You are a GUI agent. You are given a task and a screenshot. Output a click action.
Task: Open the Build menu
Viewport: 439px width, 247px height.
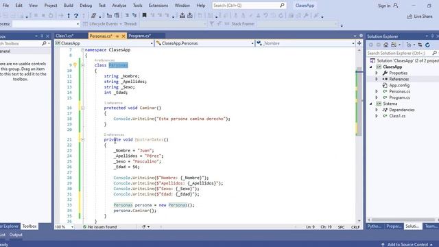click(69, 5)
